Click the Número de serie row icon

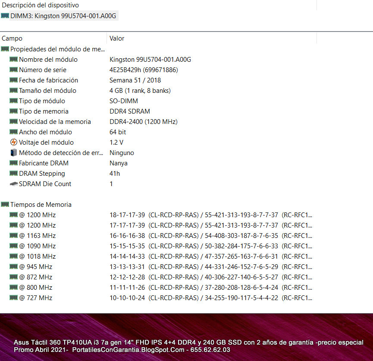point(13,70)
